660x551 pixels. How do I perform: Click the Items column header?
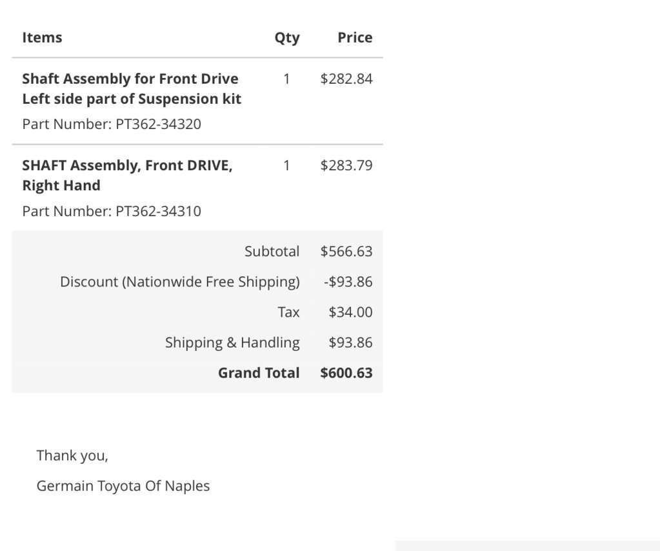coord(42,37)
